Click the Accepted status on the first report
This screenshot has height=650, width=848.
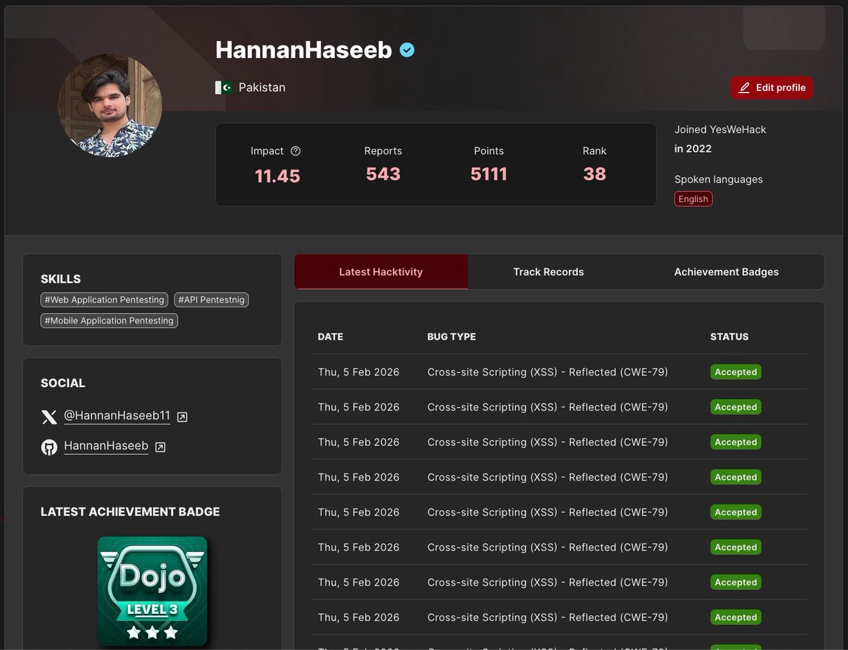click(735, 372)
